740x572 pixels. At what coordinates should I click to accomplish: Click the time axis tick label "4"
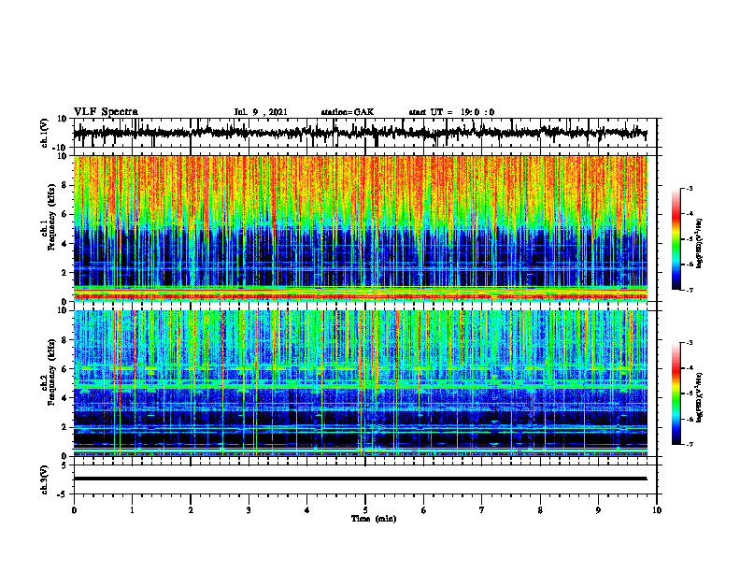307,510
